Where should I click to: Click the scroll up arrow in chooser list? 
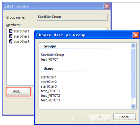click(x=133, y=46)
